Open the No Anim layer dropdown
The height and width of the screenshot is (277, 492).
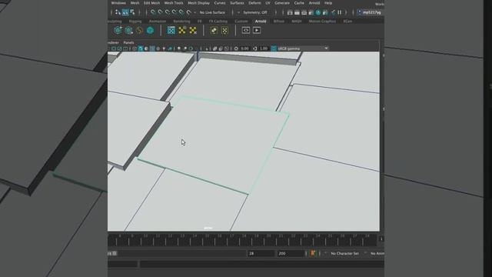pyautogui.click(x=377, y=253)
